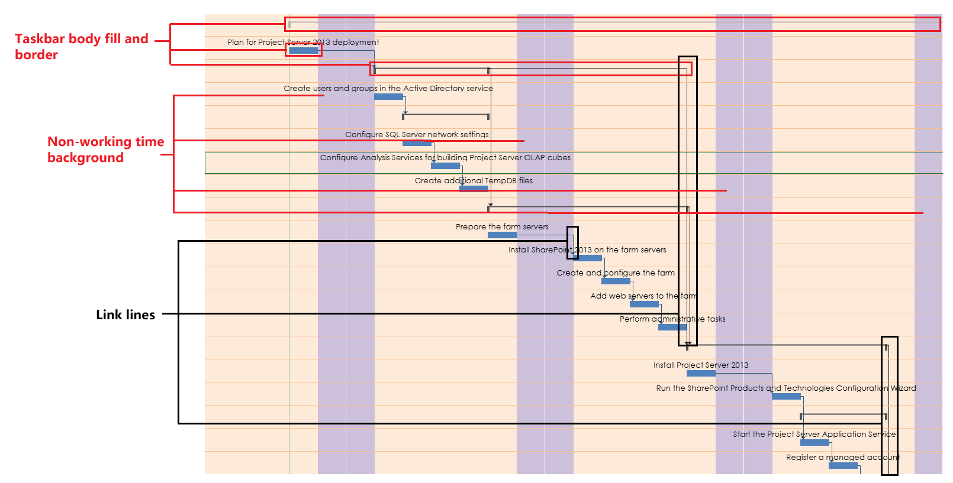953x483 pixels.
Task: Select the Create additional TempDB files bar
Action: [x=474, y=189]
